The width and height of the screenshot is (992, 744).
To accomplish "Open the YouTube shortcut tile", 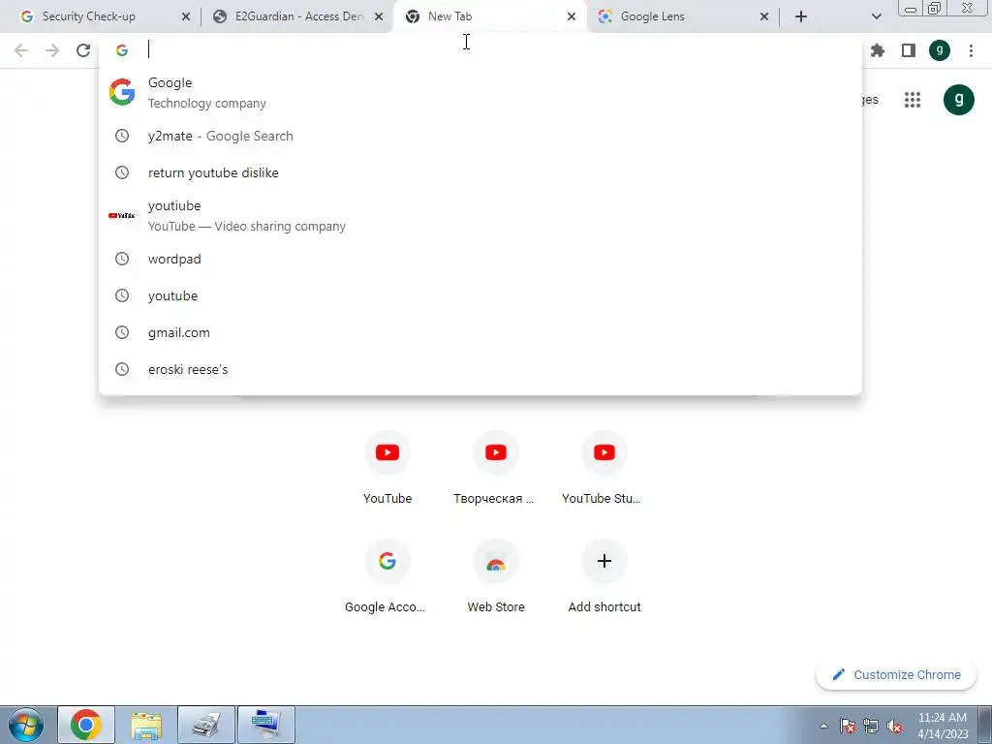I will (x=387, y=467).
